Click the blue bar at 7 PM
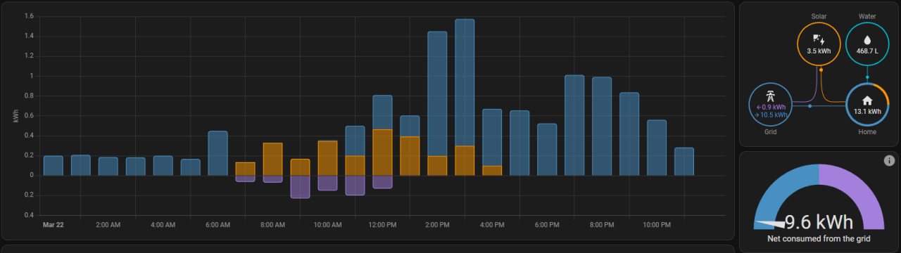This screenshot has height=253, width=901. (574, 125)
